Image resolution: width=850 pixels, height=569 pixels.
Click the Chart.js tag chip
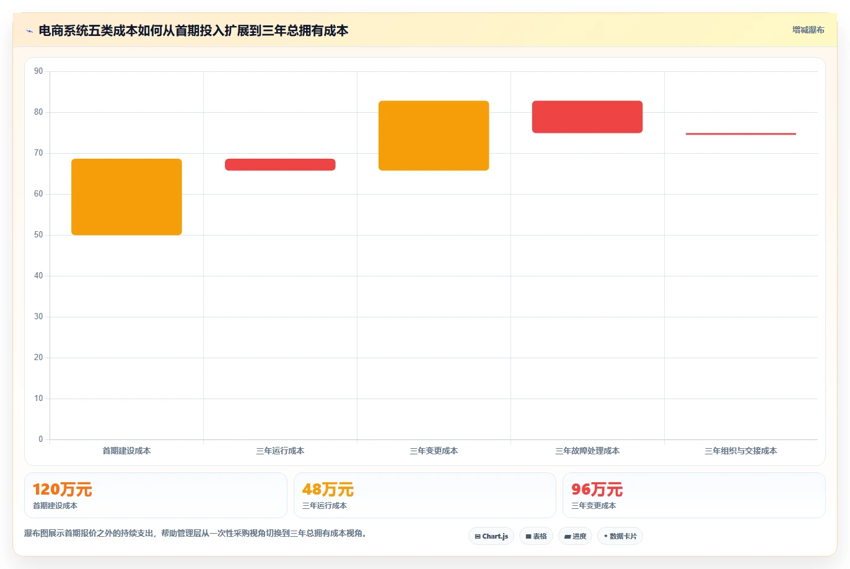click(491, 536)
